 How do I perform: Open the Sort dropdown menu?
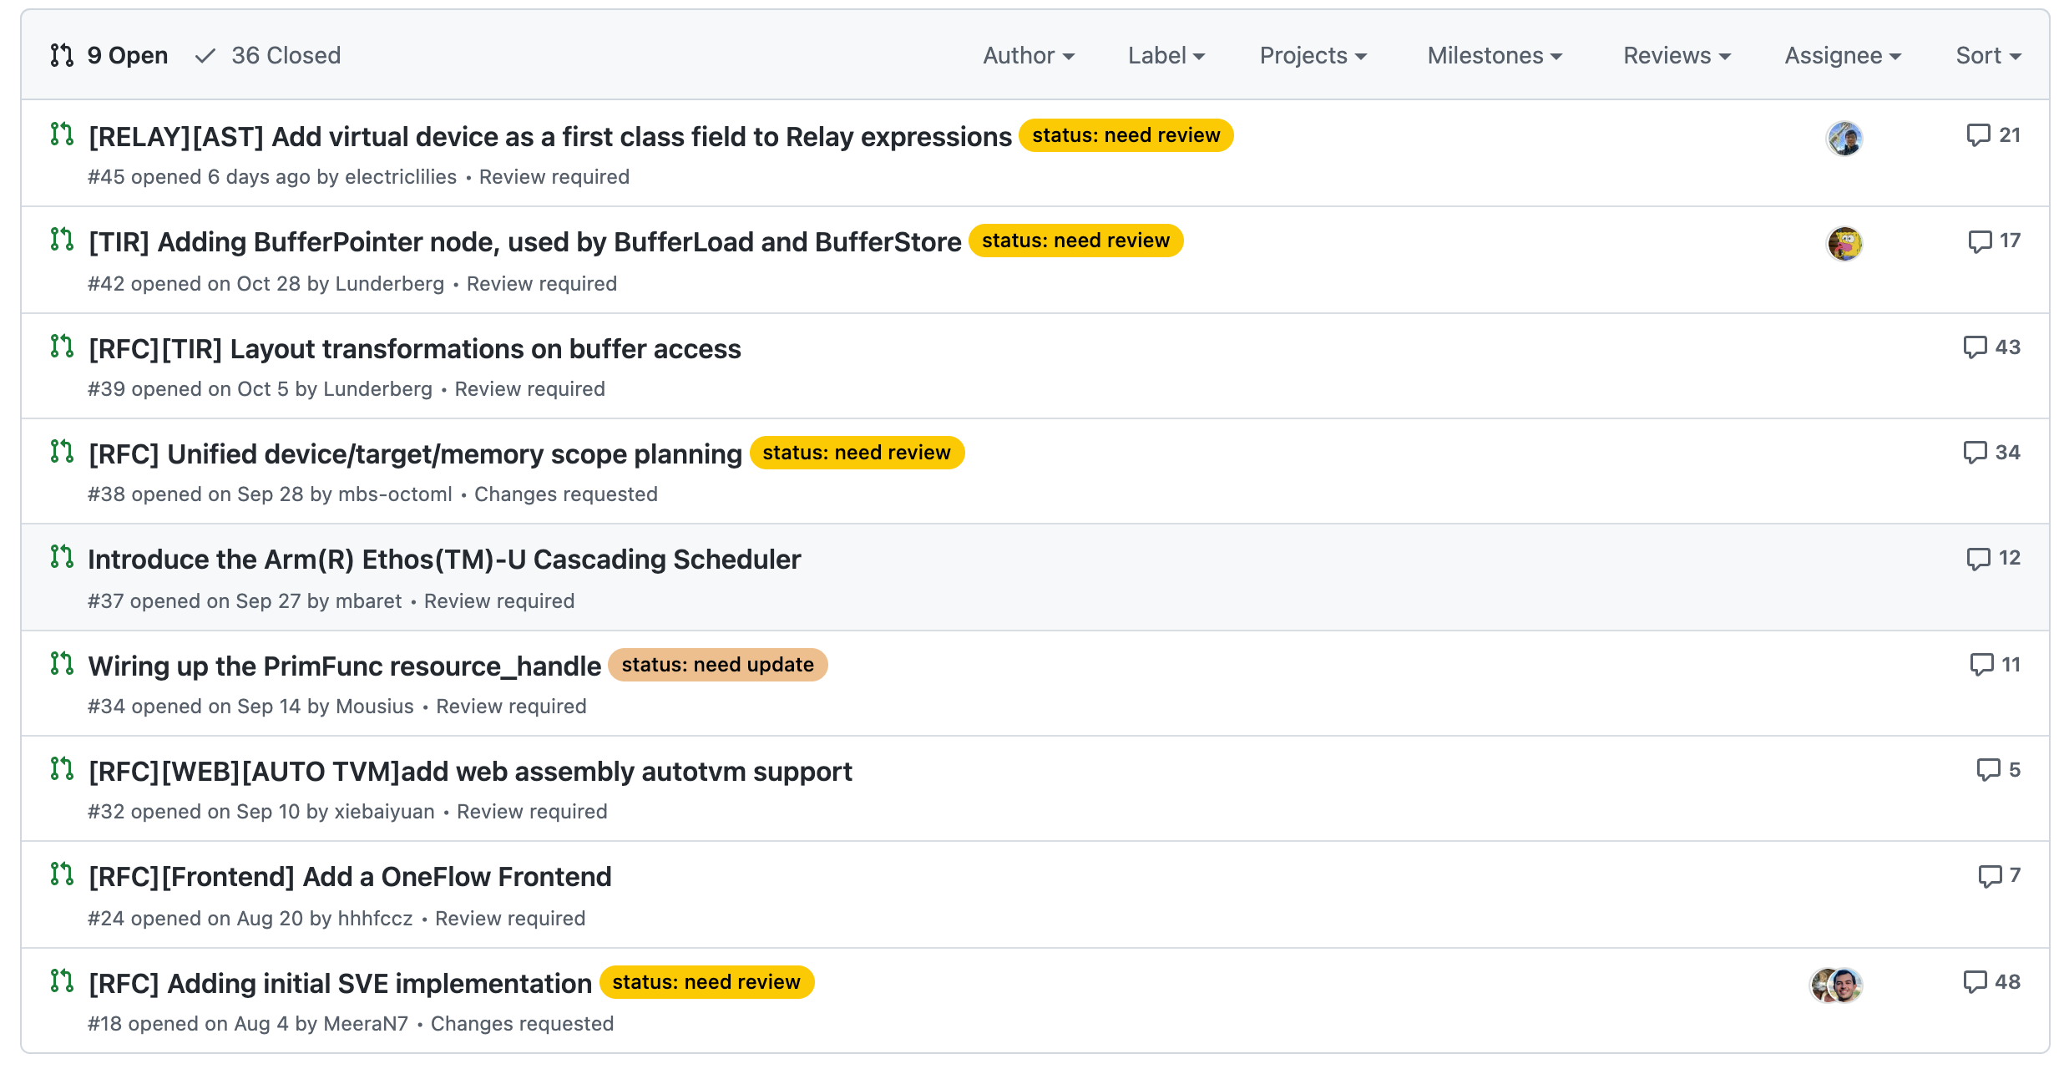pyautogui.click(x=1987, y=56)
